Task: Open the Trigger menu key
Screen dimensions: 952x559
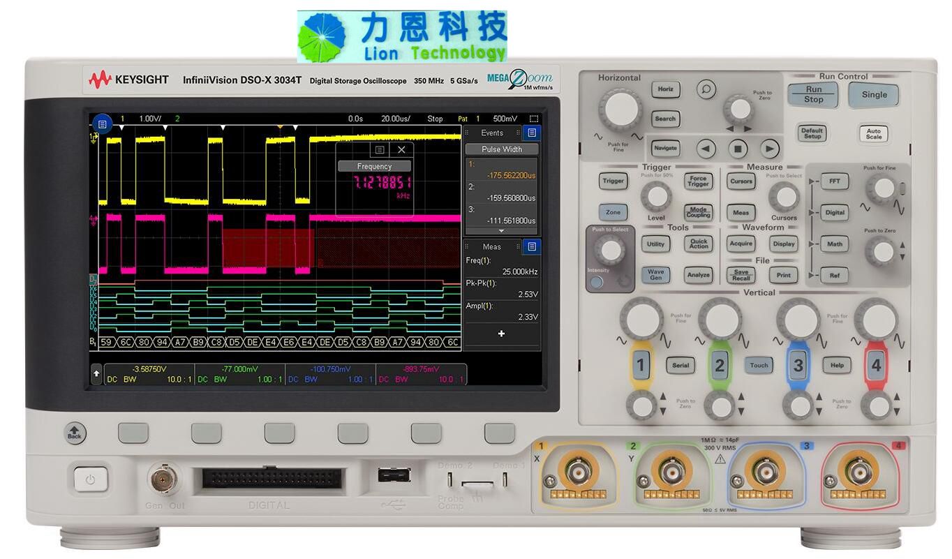Action: (x=613, y=181)
